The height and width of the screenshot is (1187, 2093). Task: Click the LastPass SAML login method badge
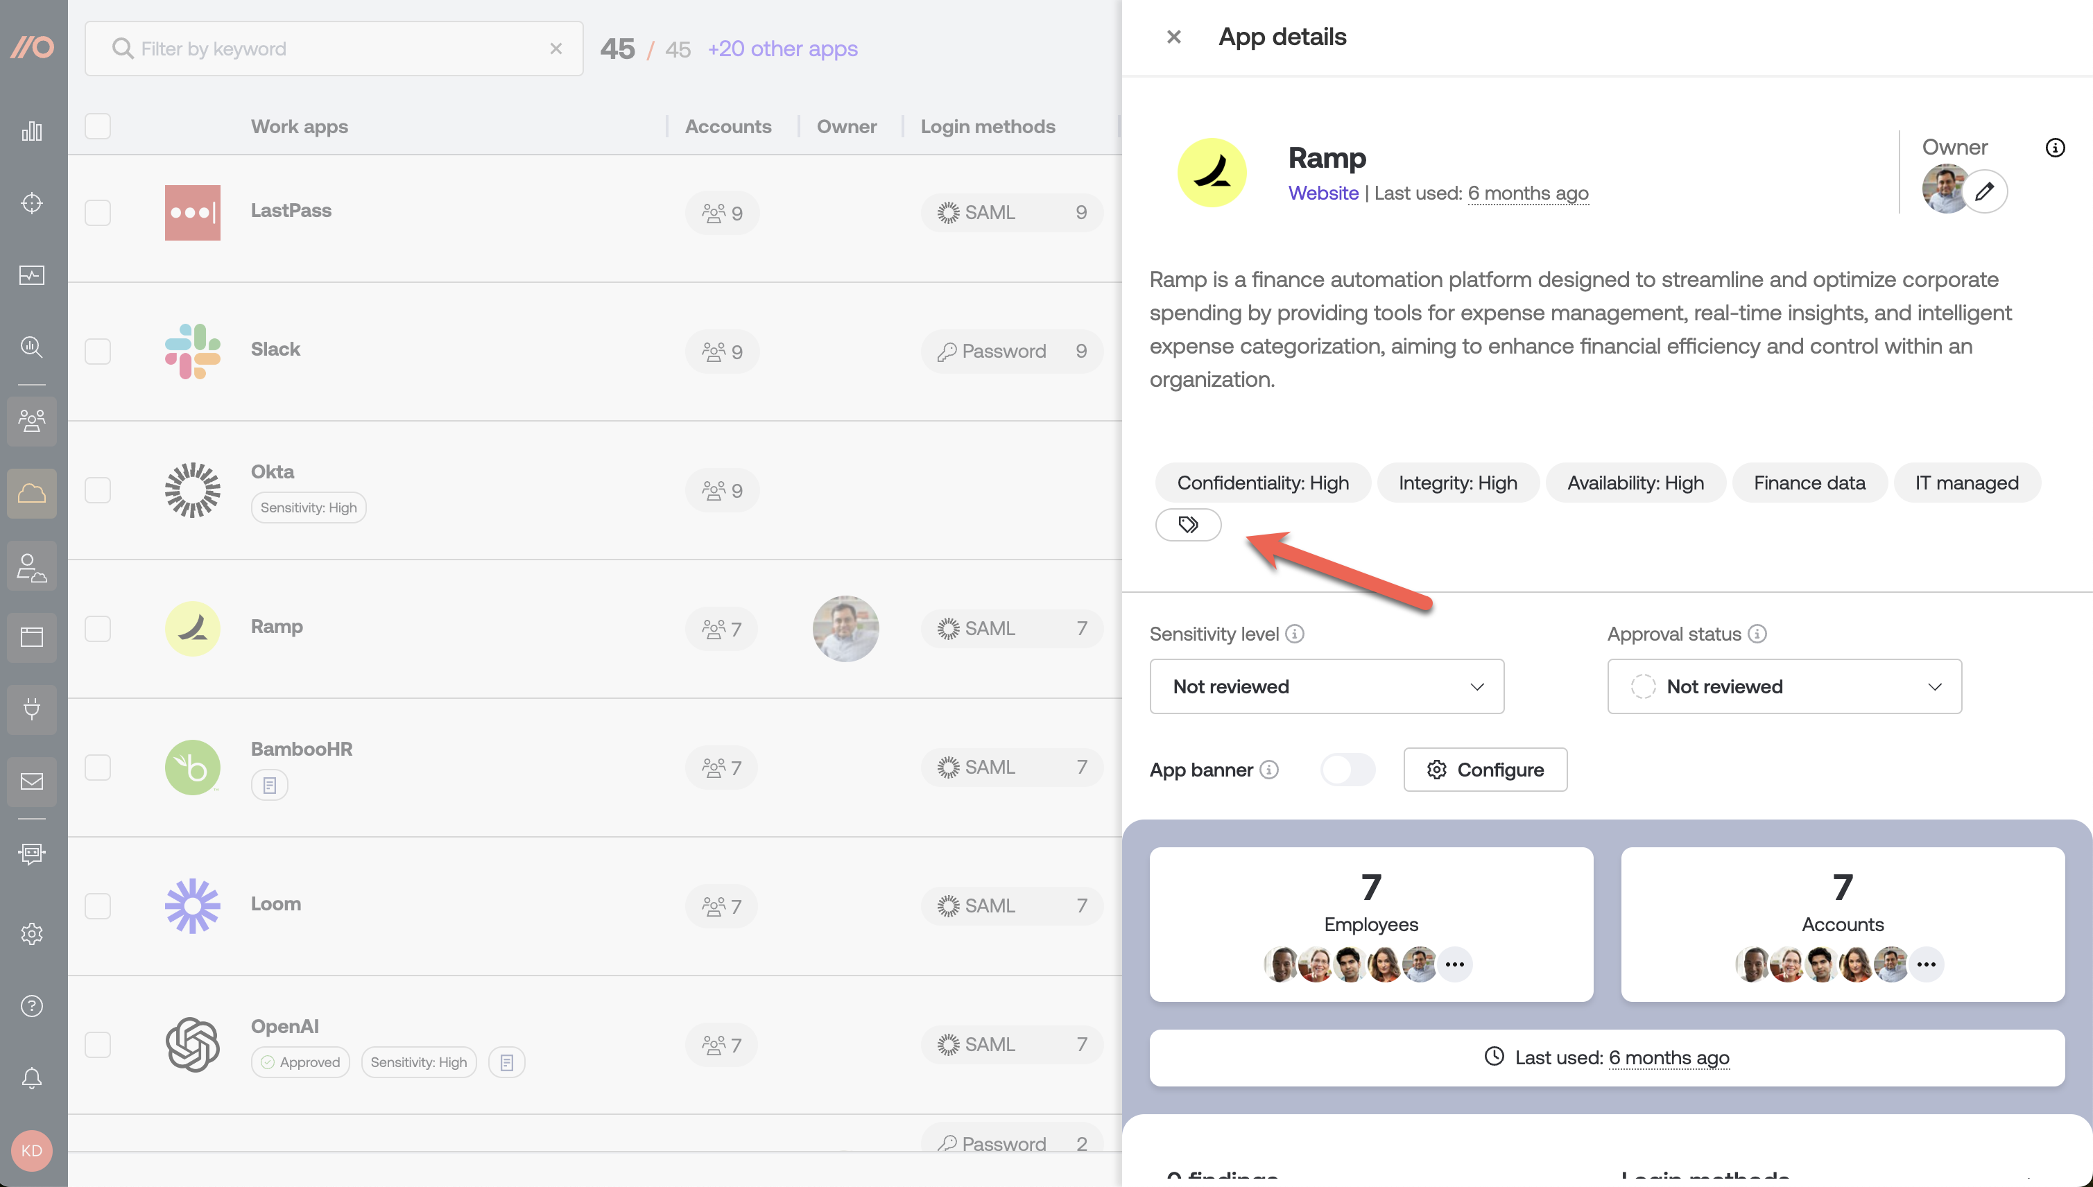pyautogui.click(x=1012, y=213)
